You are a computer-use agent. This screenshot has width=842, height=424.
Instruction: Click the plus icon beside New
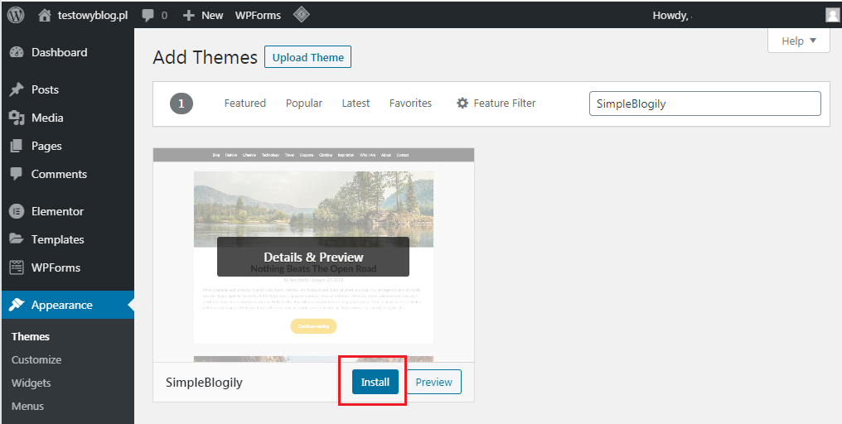coord(188,16)
